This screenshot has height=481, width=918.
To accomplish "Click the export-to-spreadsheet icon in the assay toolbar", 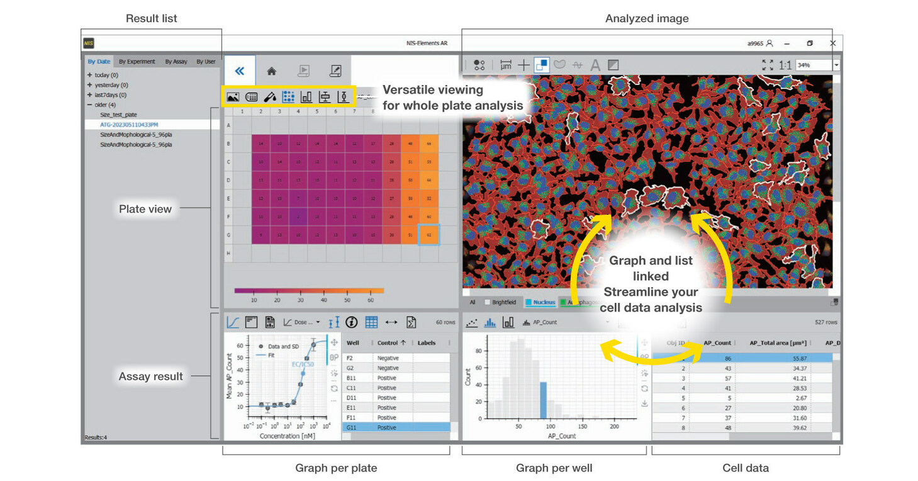I will coord(411,322).
